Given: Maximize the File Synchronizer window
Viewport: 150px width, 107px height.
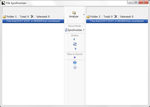Looking at the screenshot, I should (136, 2).
